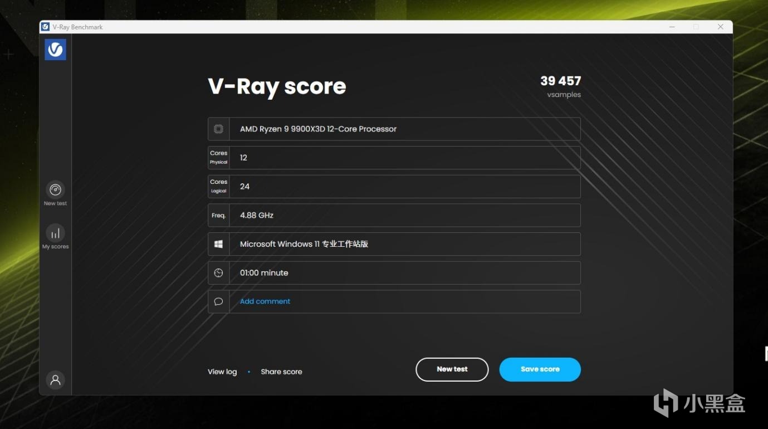Click the Add comment field
768x429 pixels.
394,301
